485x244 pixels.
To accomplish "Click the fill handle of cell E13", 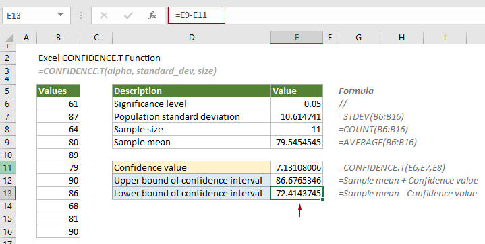I will pos(322,200).
